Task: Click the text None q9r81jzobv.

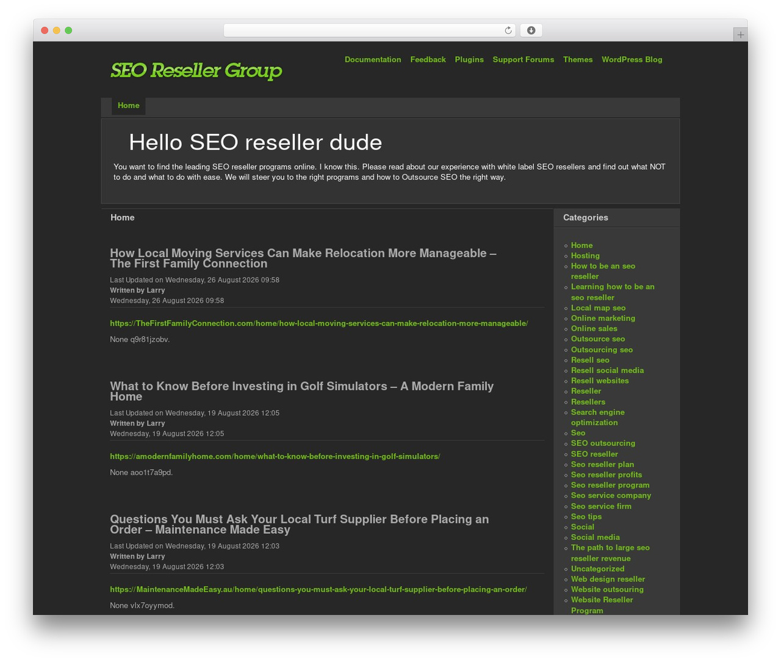Action: tap(140, 340)
